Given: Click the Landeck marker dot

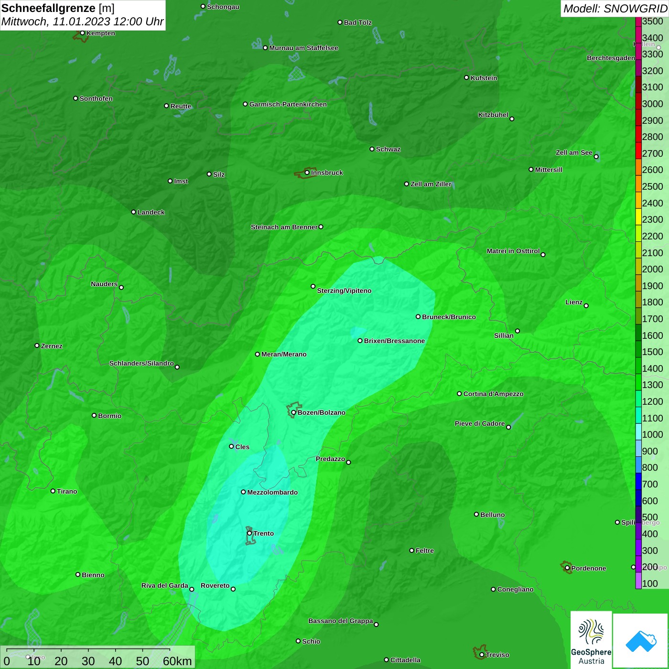Looking at the screenshot, I should 133,212.
